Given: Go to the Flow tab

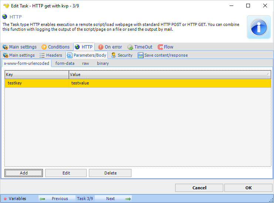Looking at the screenshot, I should (166, 47).
